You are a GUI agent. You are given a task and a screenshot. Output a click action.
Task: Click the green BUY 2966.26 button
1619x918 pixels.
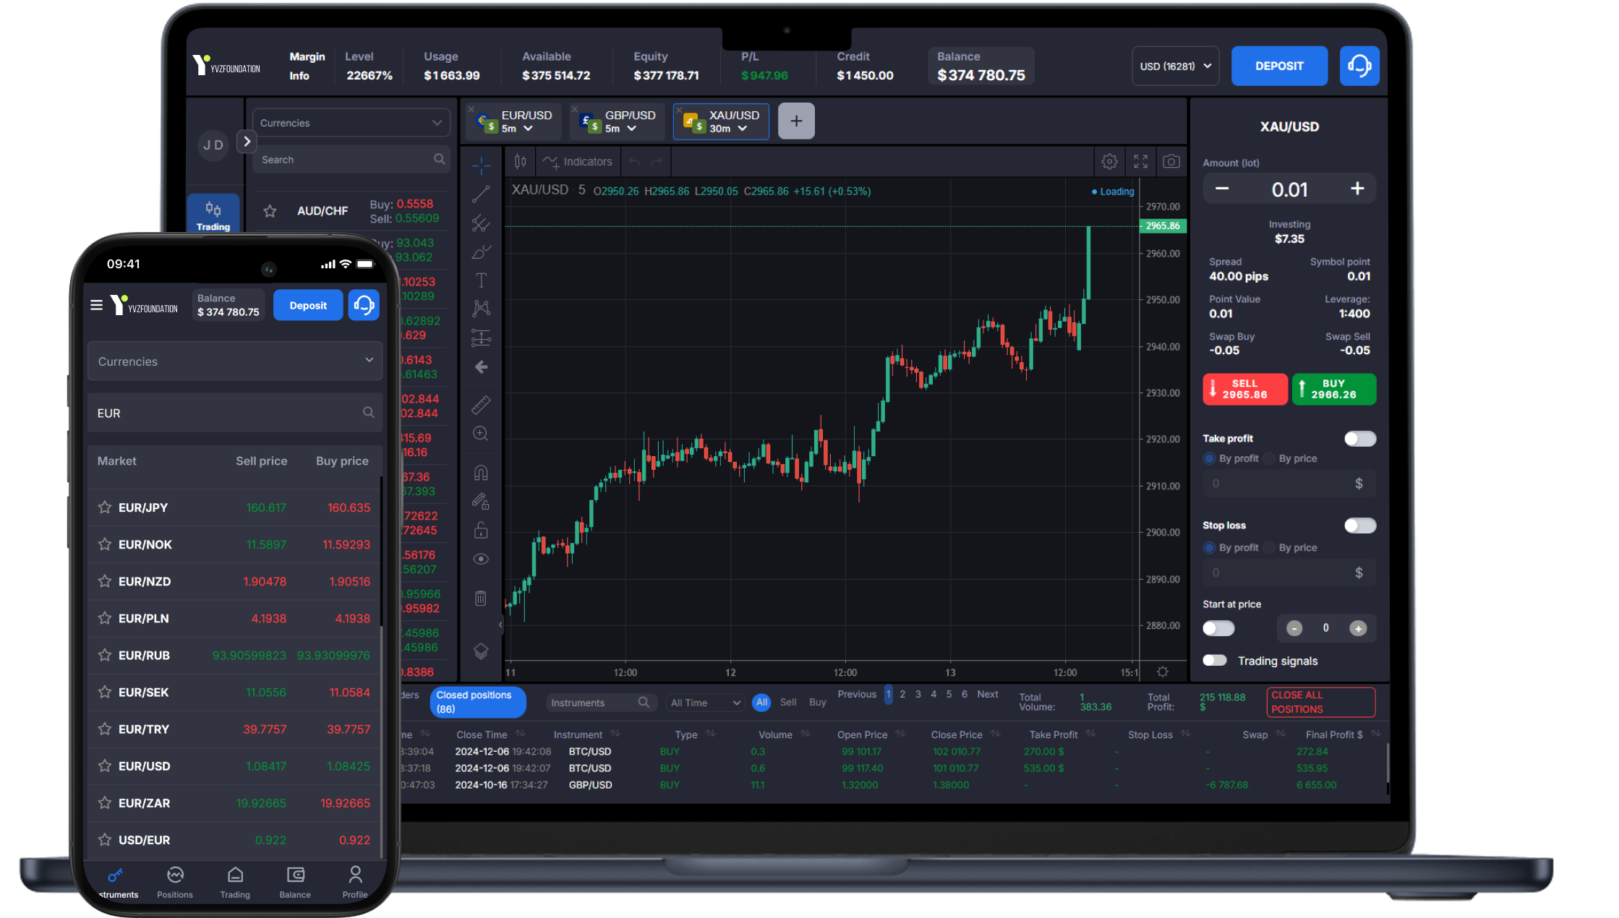coord(1334,389)
